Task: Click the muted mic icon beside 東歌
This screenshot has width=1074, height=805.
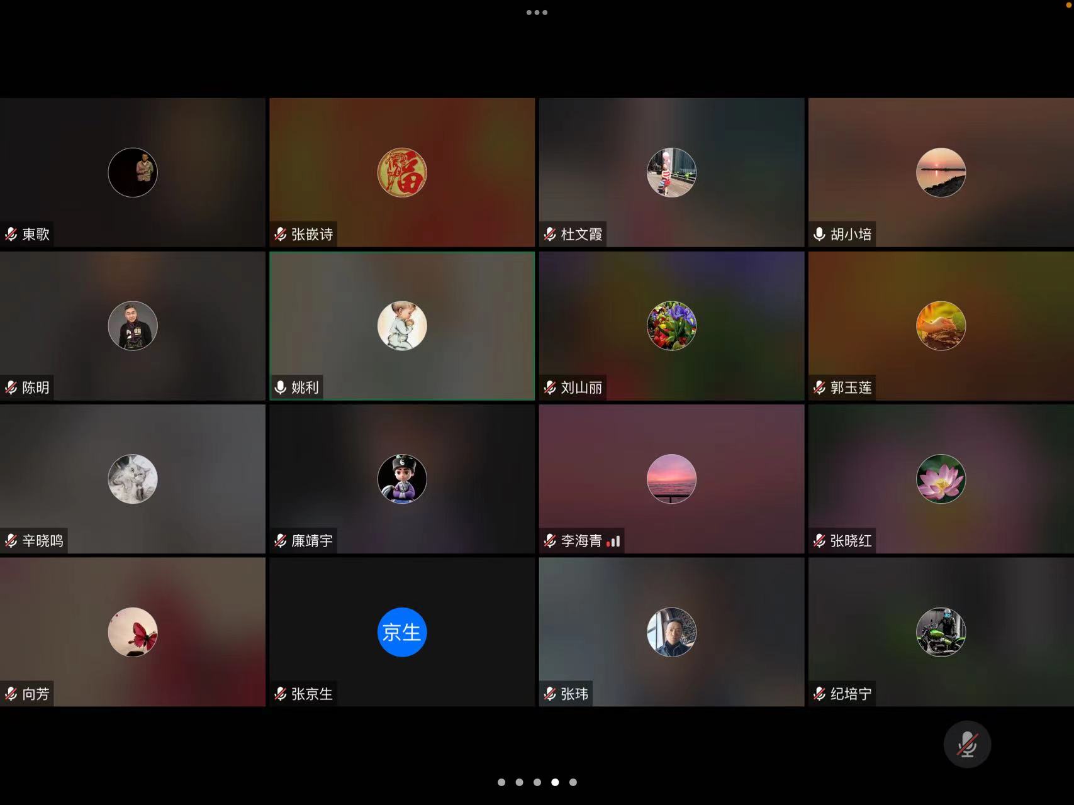Action: pos(11,235)
